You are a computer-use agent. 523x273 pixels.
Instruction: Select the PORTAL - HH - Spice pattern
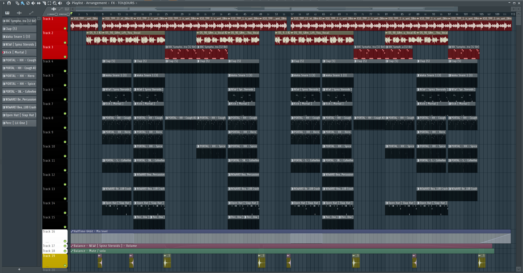click(19, 84)
